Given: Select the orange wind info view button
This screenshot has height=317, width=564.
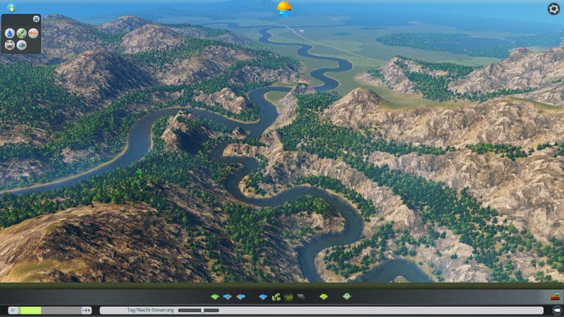Looking at the screenshot, I should click(x=33, y=32).
